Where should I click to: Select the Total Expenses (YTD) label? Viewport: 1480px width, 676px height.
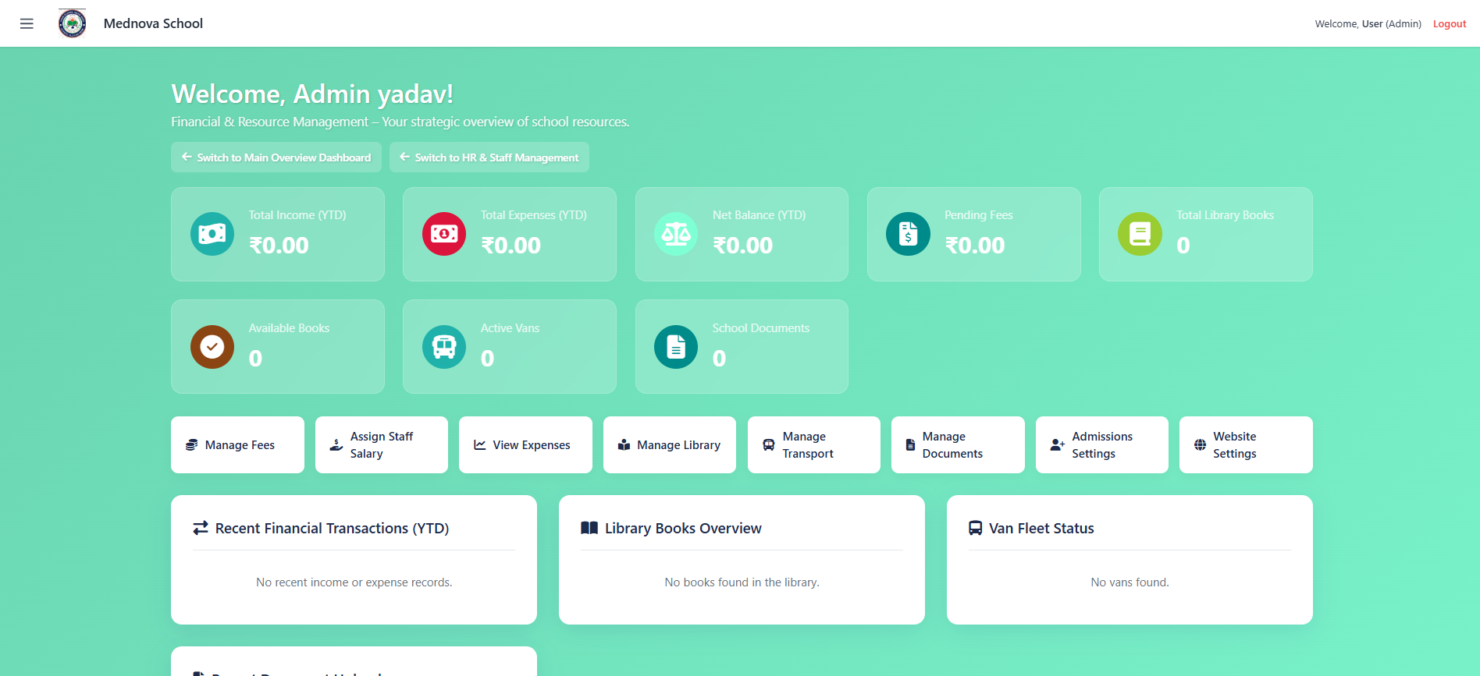pyautogui.click(x=534, y=215)
